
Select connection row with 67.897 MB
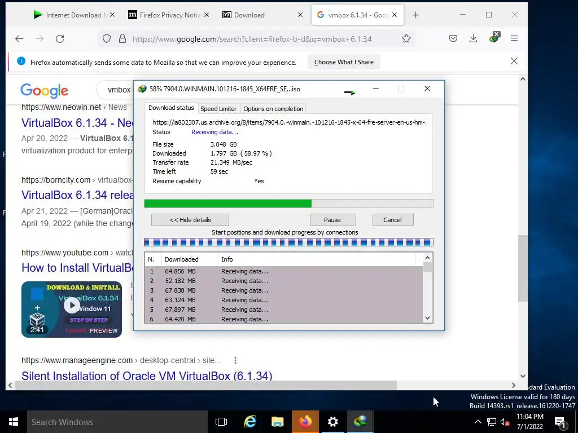[284, 310]
